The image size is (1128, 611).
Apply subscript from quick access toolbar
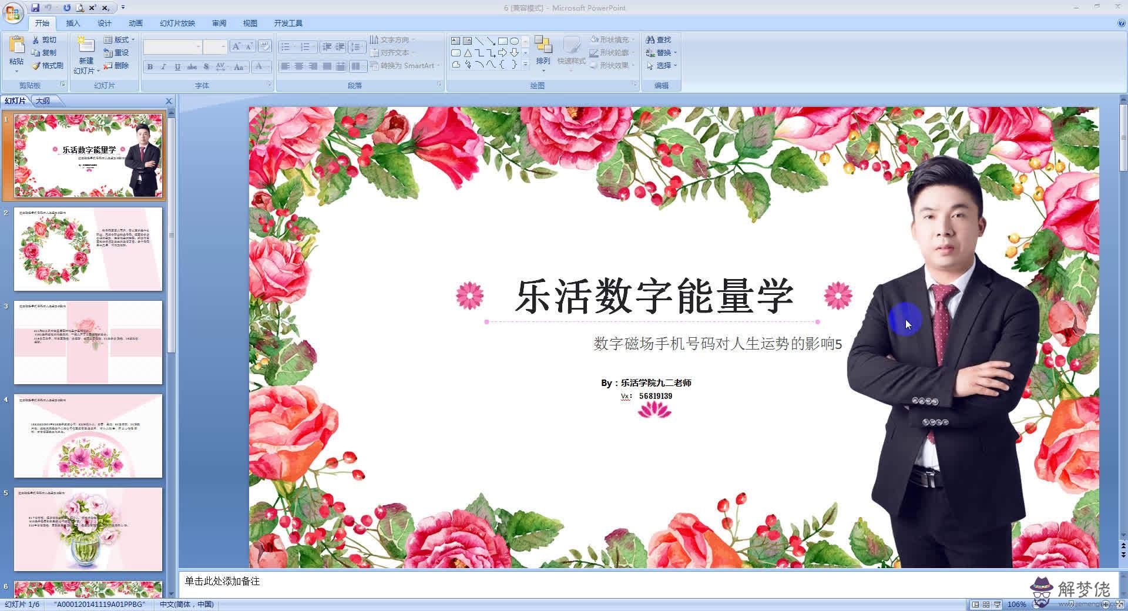click(x=106, y=8)
